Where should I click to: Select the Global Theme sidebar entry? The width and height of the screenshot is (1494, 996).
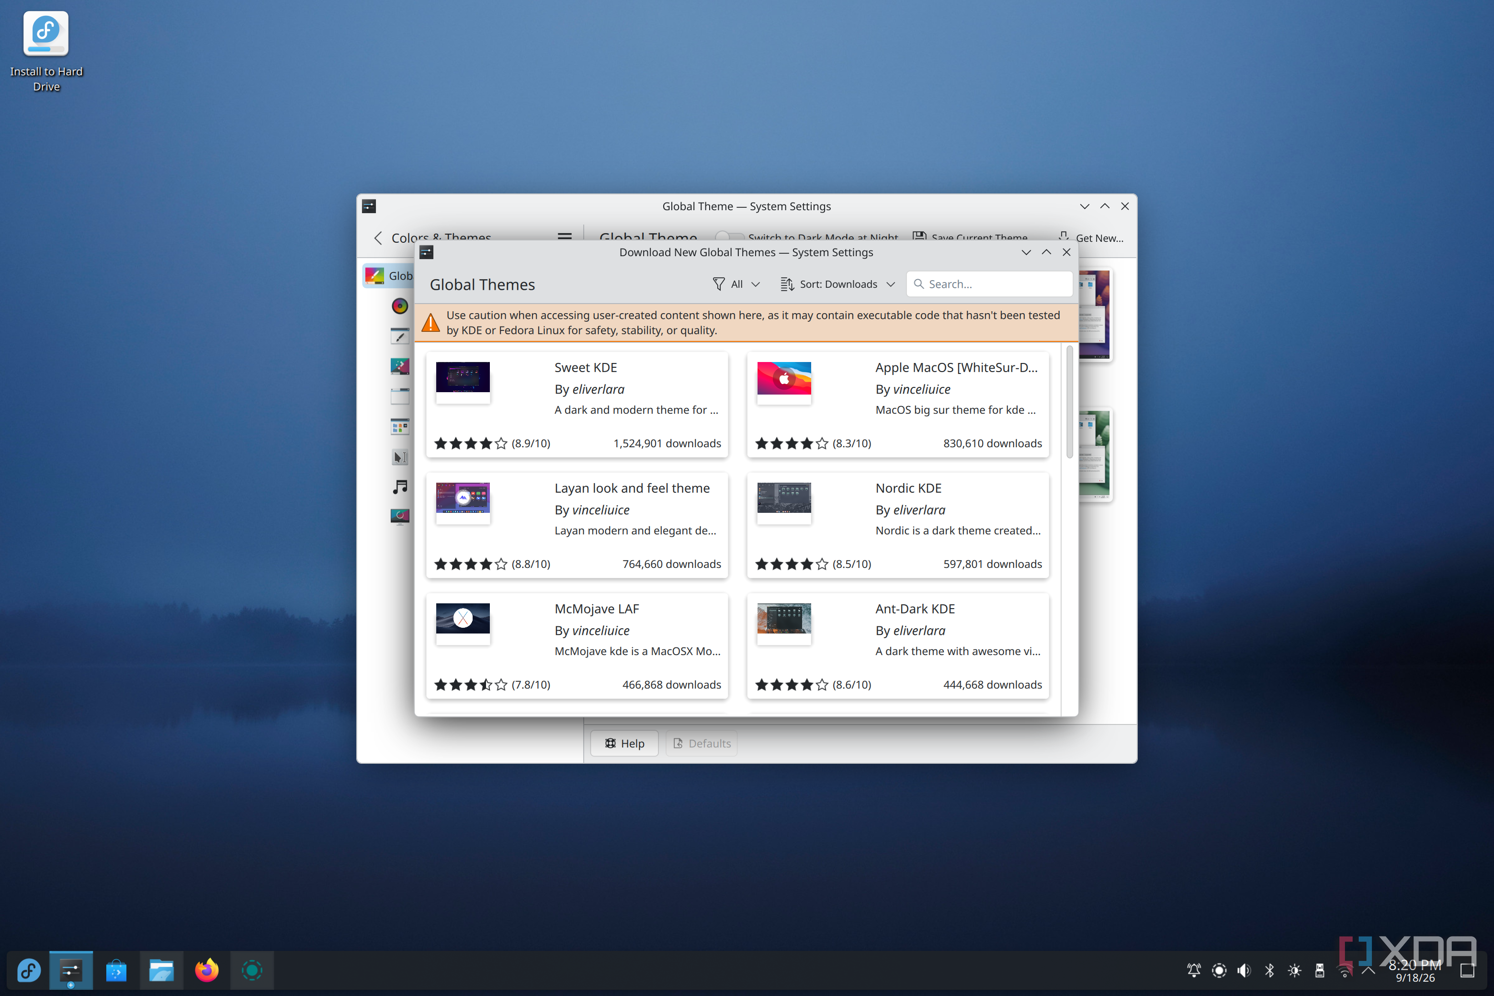(389, 276)
